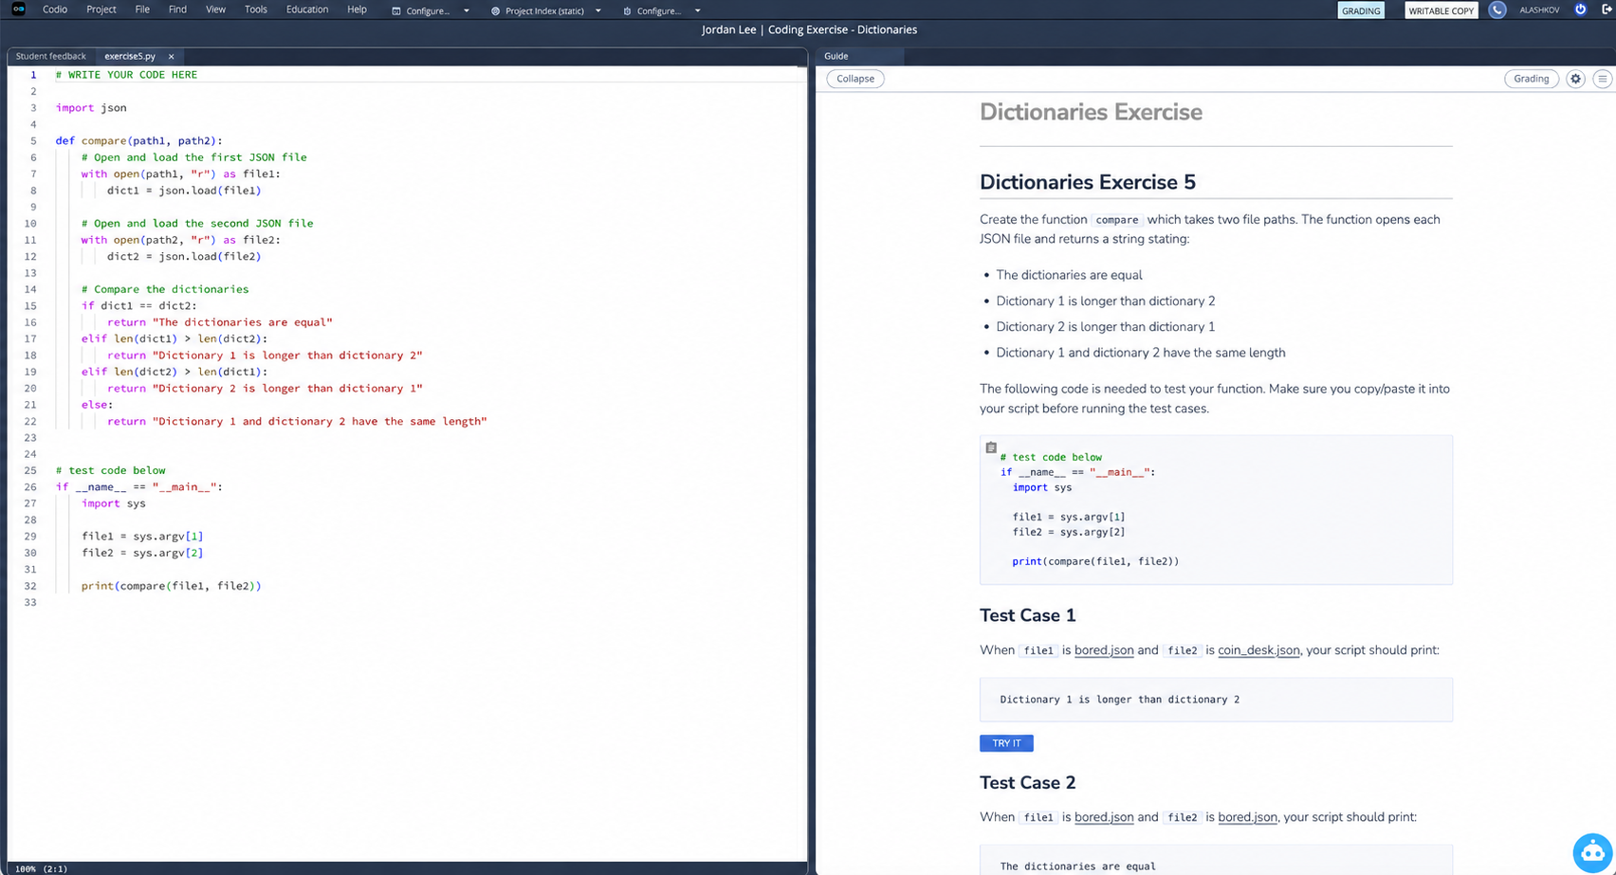Open the Education menu
Image resolution: width=1616 pixels, height=875 pixels.
307,9
